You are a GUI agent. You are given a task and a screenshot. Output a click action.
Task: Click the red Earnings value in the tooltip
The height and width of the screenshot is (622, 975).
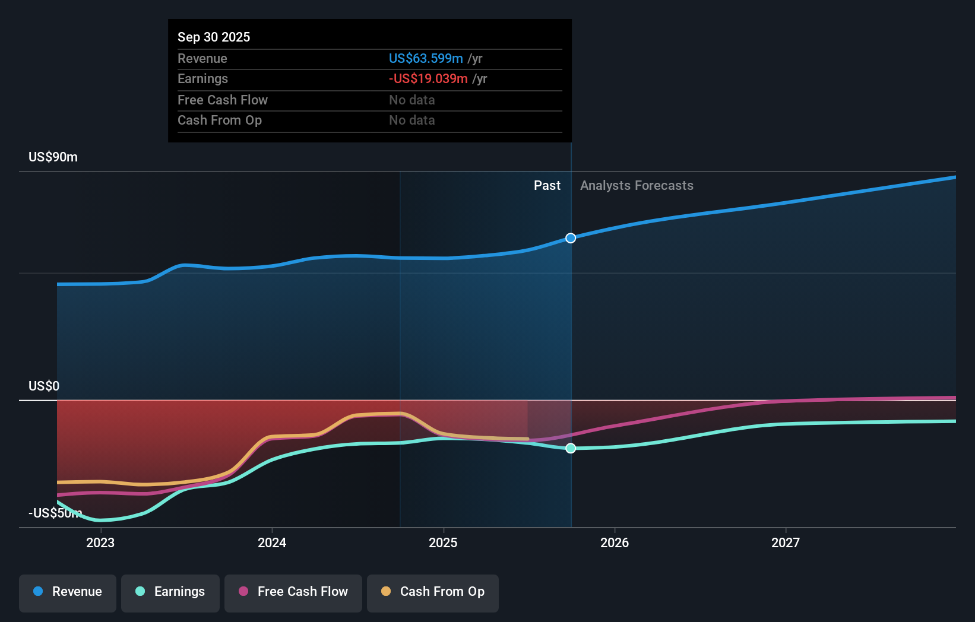[x=428, y=78]
